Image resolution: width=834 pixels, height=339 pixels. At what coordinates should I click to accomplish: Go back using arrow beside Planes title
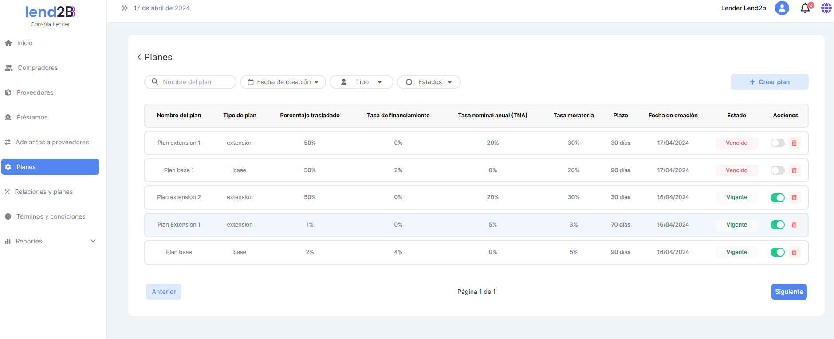(139, 57)
